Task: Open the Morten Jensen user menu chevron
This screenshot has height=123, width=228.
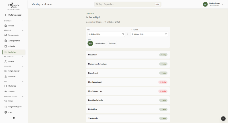Action: click(x=222, y=4)
